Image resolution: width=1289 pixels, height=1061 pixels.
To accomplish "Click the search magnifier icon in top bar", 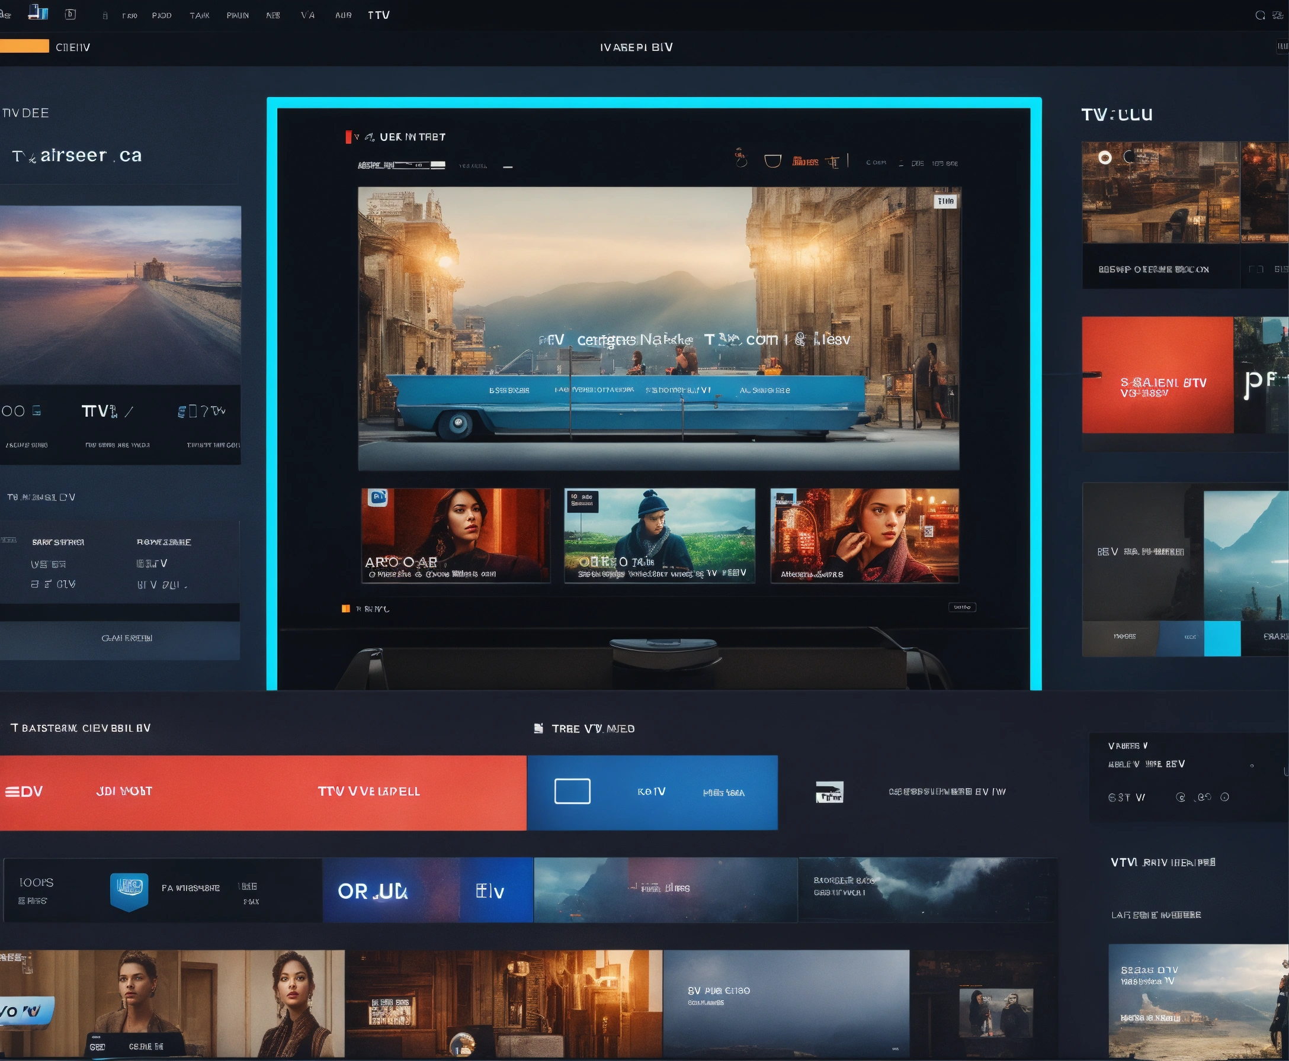I will coord(1259,15).
